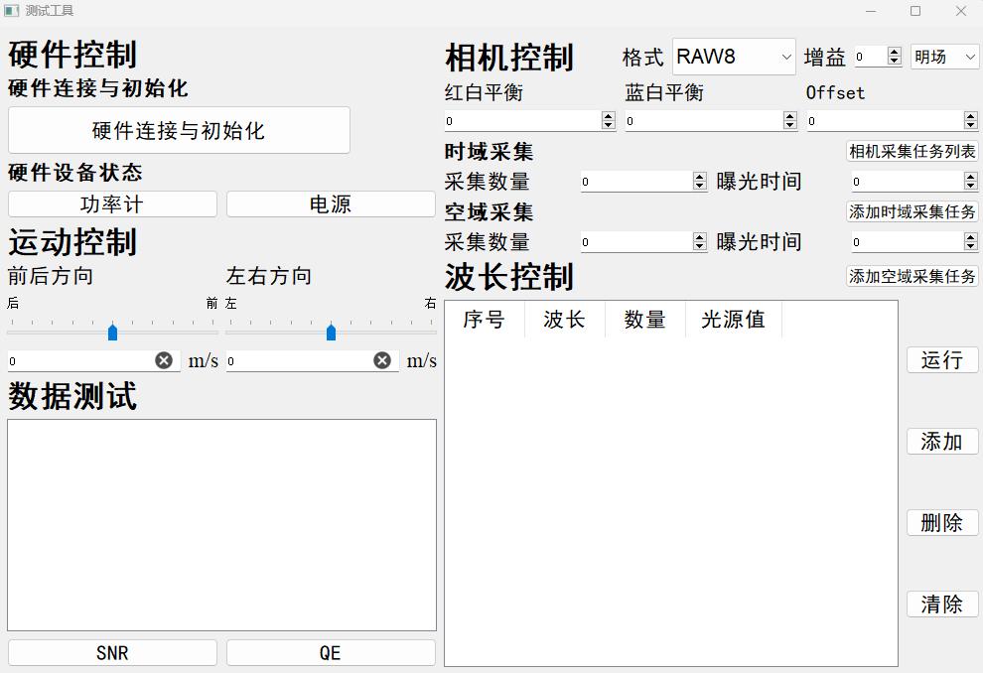The image size is (983, 673).
Task: Run the SNR data test
Action: pos(112,652)
